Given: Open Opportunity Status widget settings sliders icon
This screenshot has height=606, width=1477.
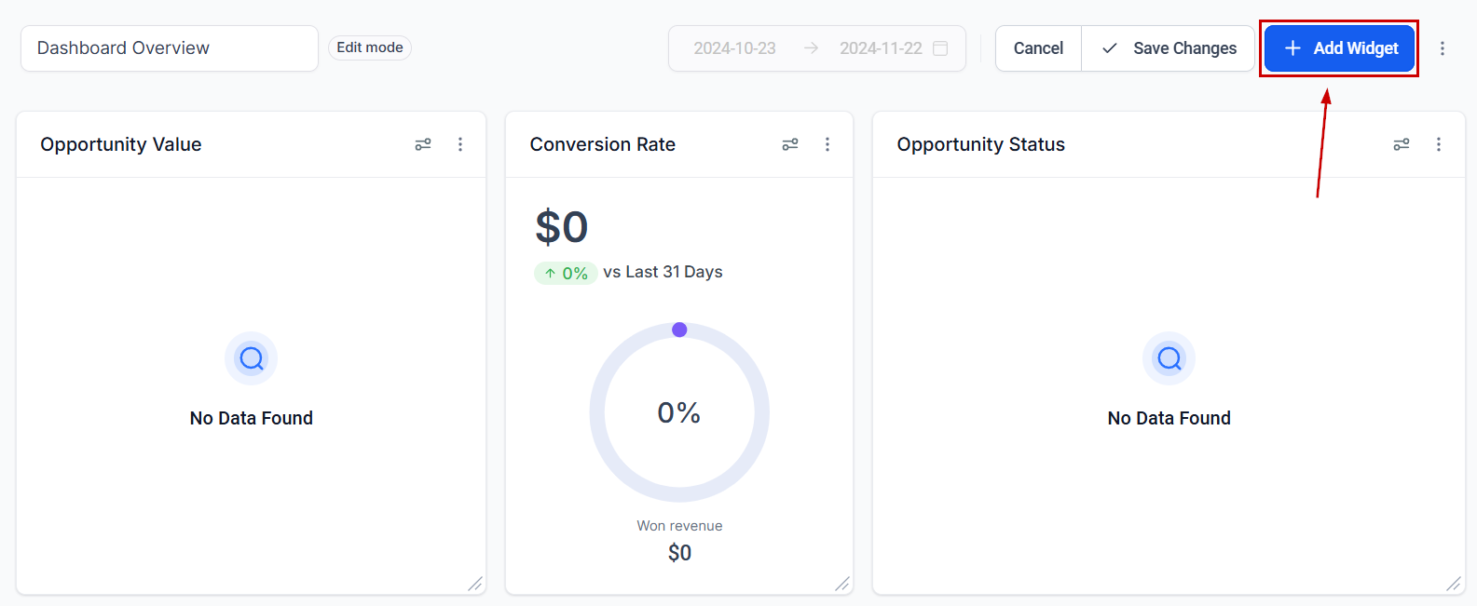Looking at the screenshot, I should [1402, 144].
